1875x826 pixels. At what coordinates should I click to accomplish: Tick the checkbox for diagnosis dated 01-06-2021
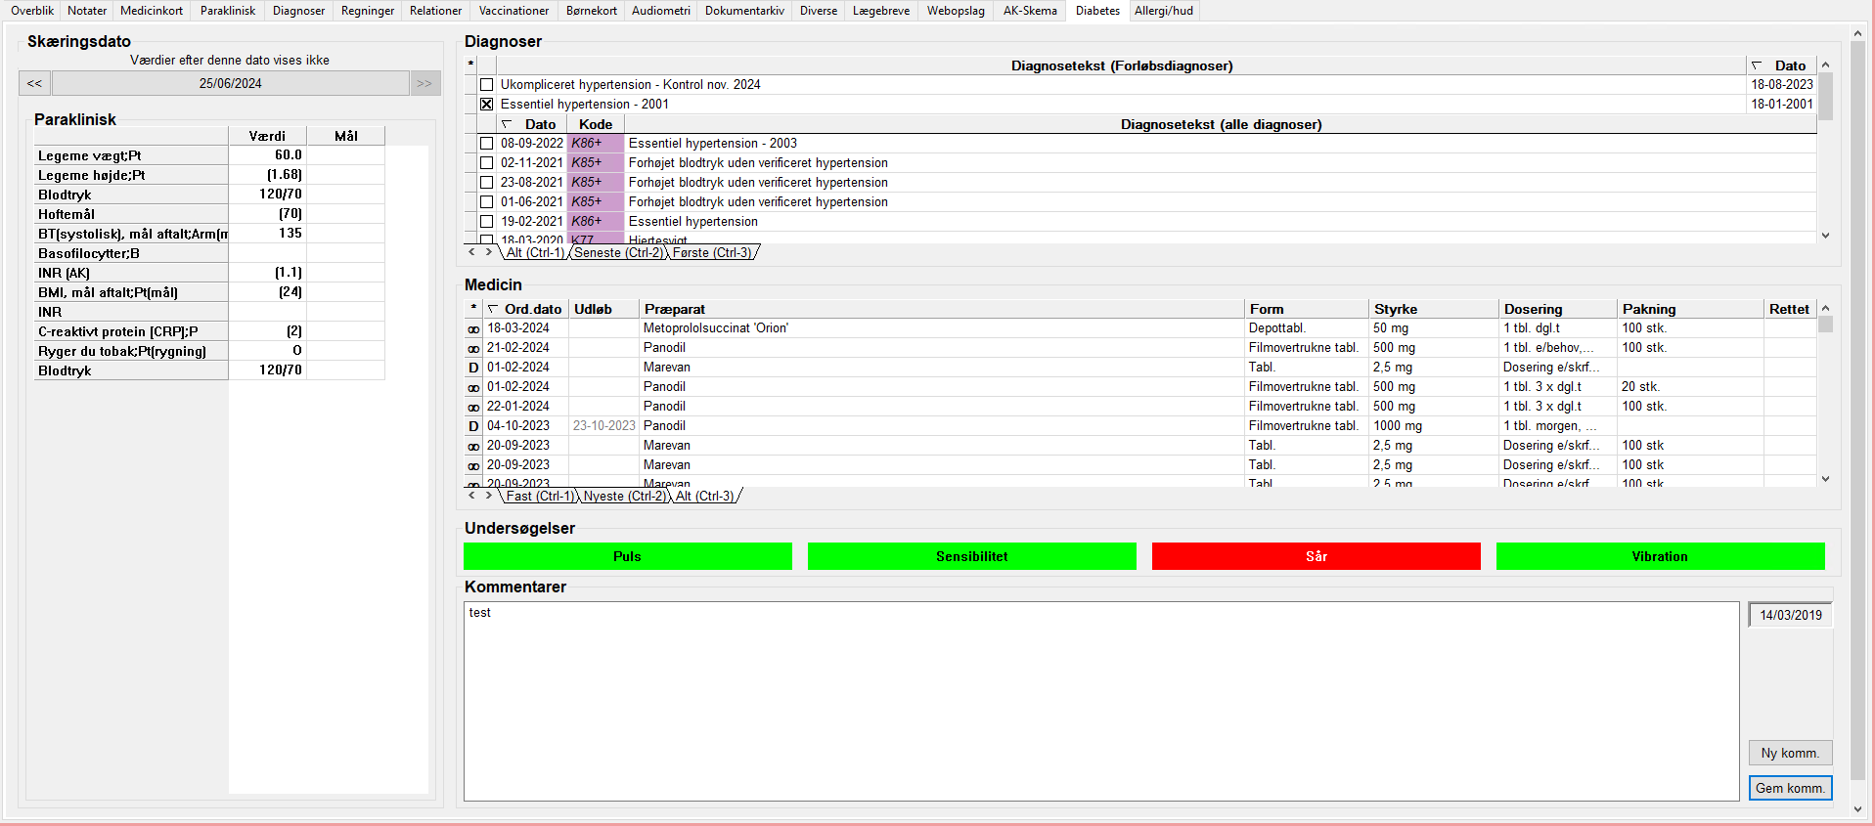coord(486,202)
